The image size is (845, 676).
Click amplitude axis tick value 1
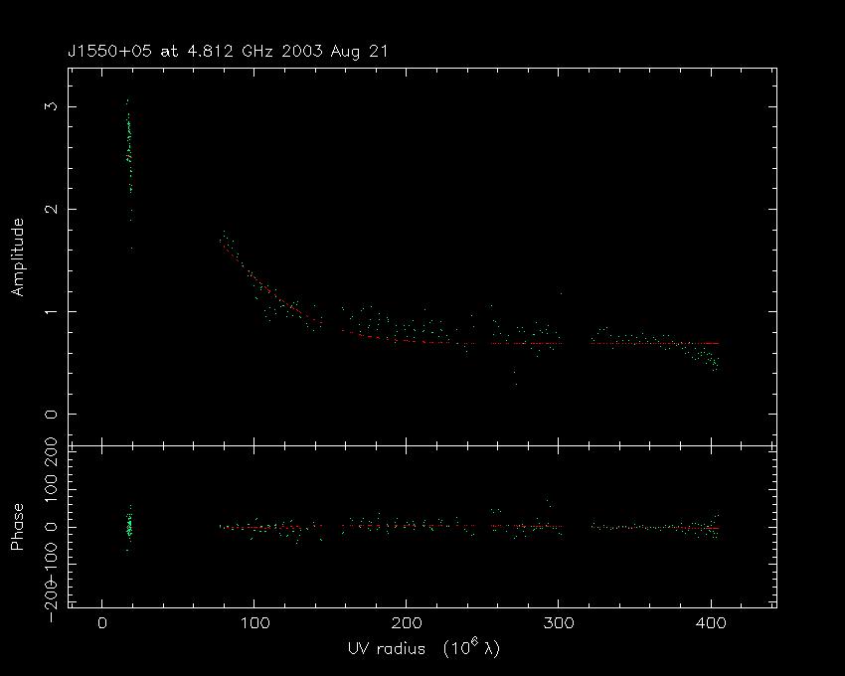pyautogui.click(x=51, y=311)
